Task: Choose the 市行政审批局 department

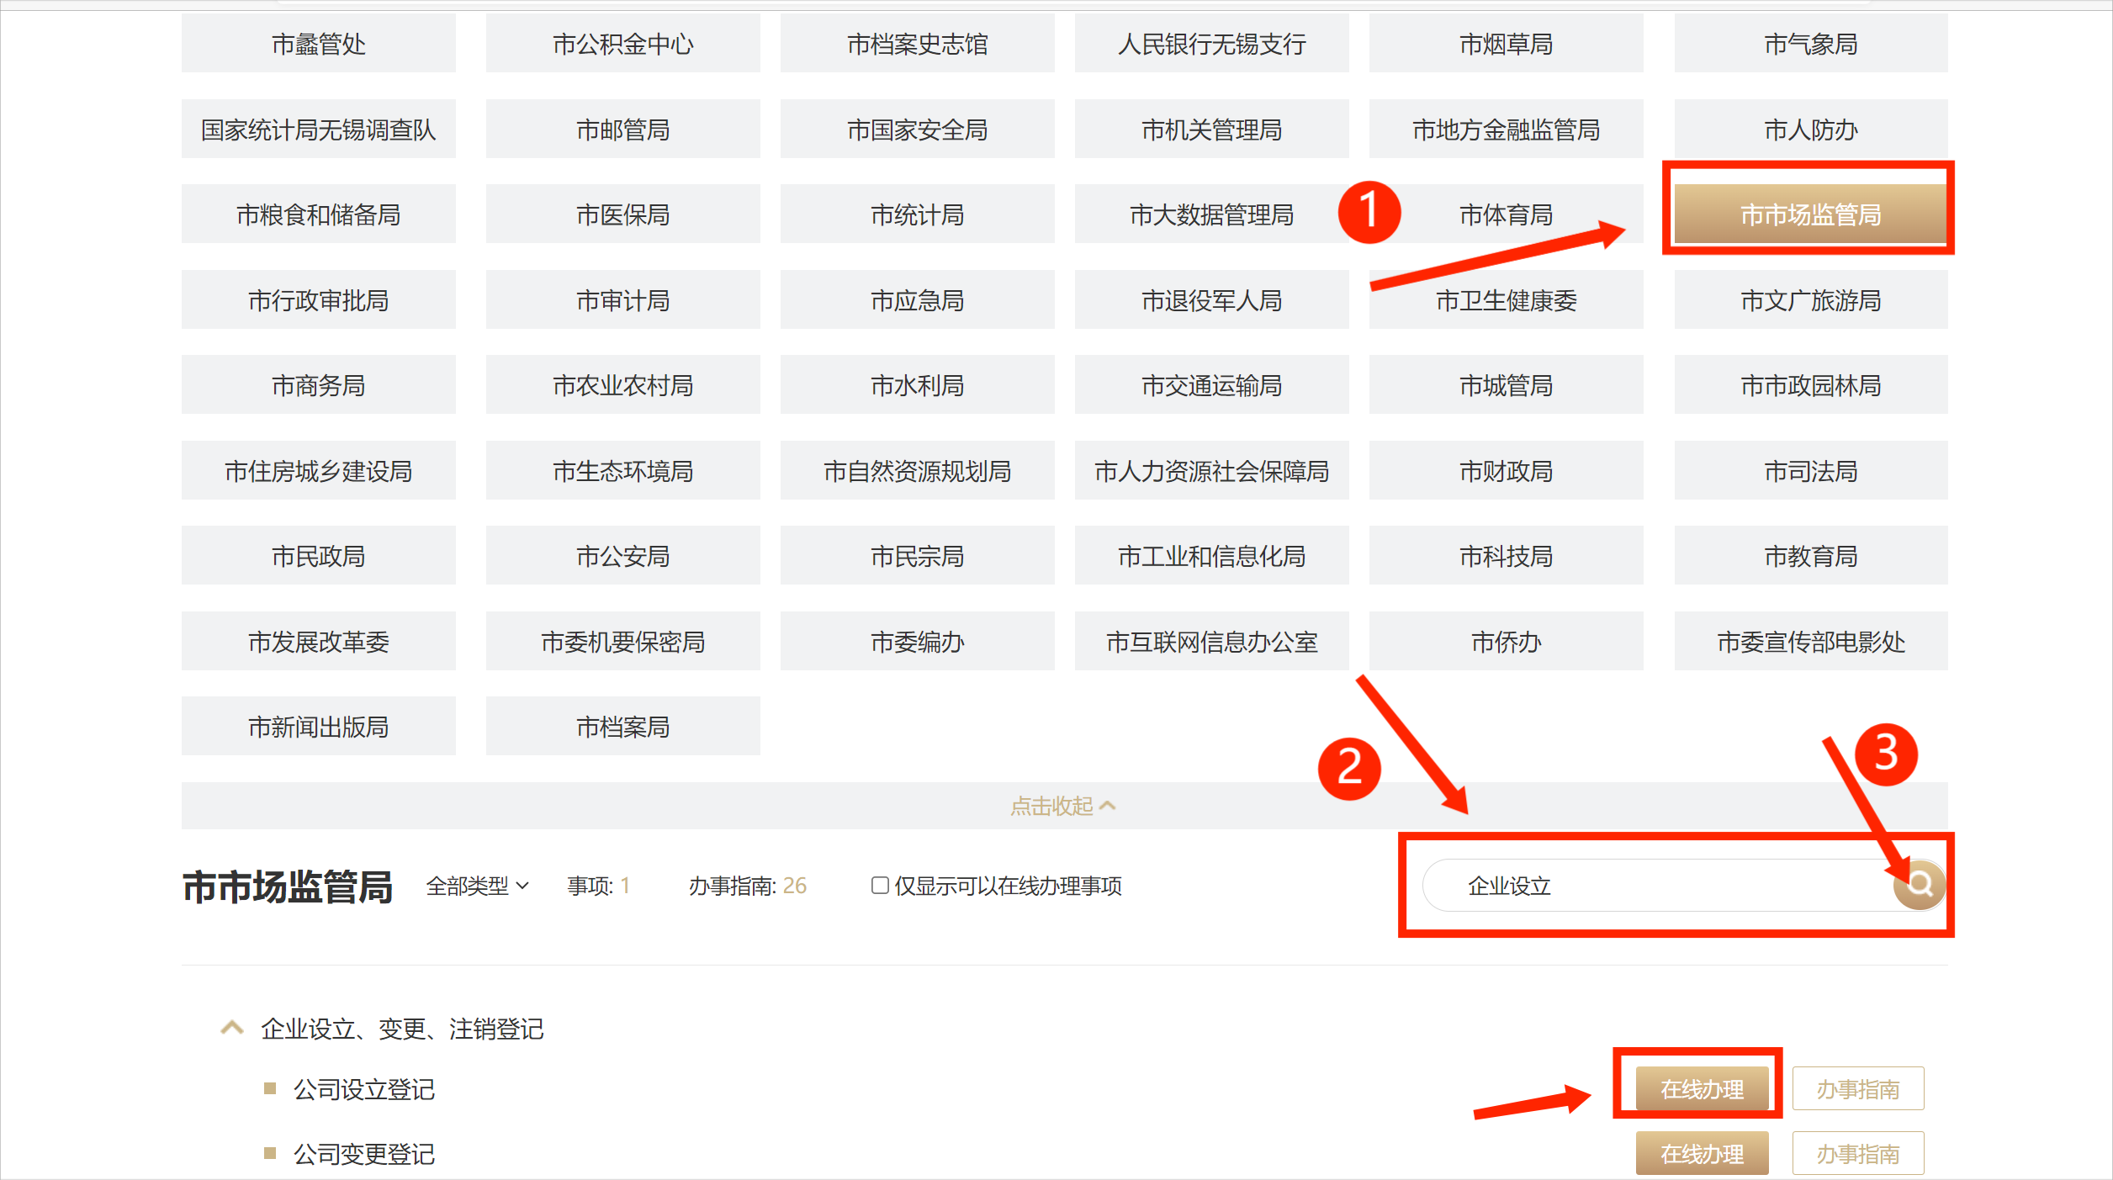Action: [318, 300]
